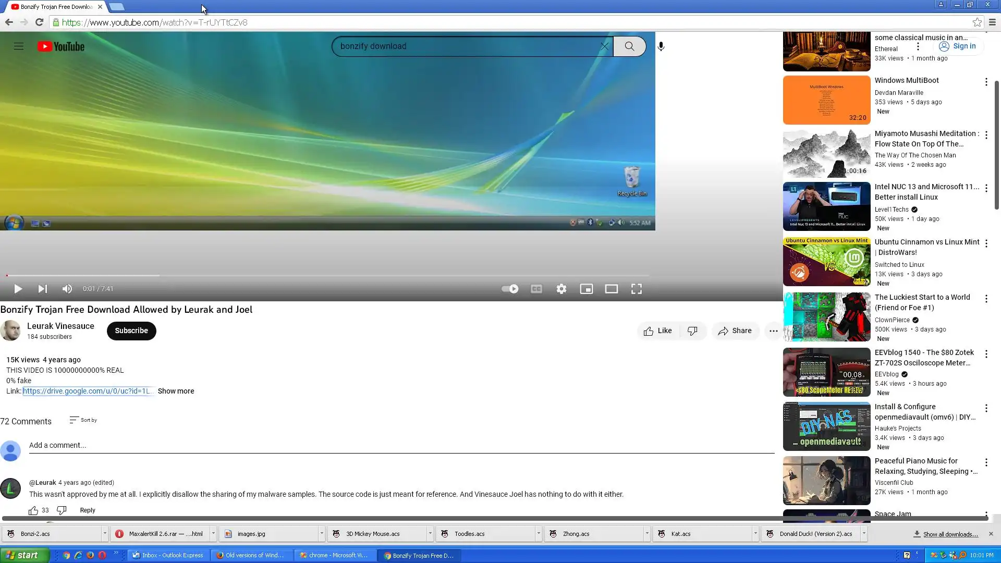1001x563 pixels.
Task: Expand description with Show more
Action: click(x=176, y=391)
